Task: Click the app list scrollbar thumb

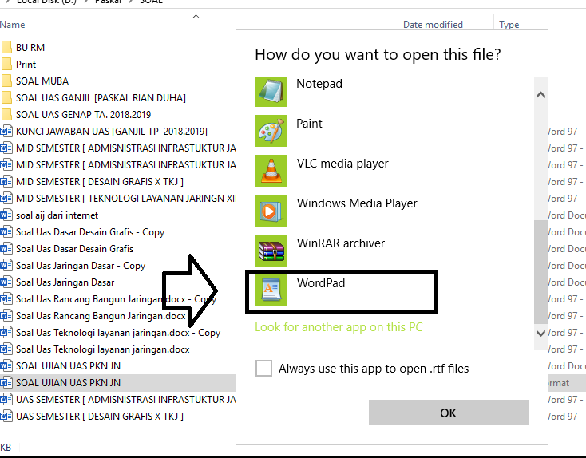Action: (x=540, y=272)
